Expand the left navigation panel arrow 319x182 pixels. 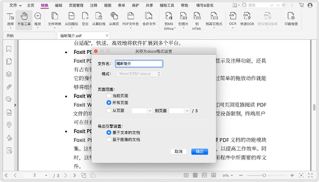click(x=15, y=105)
